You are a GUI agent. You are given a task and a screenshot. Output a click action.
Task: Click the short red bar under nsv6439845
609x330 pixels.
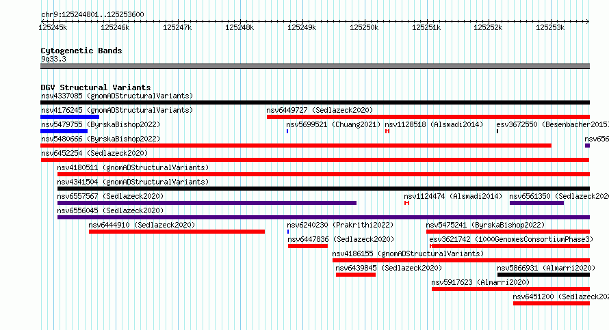(356, 275)
